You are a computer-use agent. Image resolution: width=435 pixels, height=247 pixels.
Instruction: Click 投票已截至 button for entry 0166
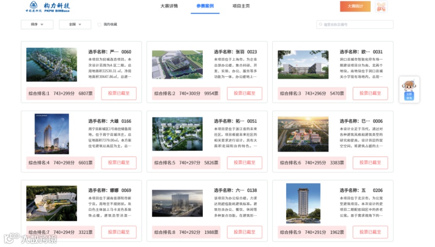119,163
